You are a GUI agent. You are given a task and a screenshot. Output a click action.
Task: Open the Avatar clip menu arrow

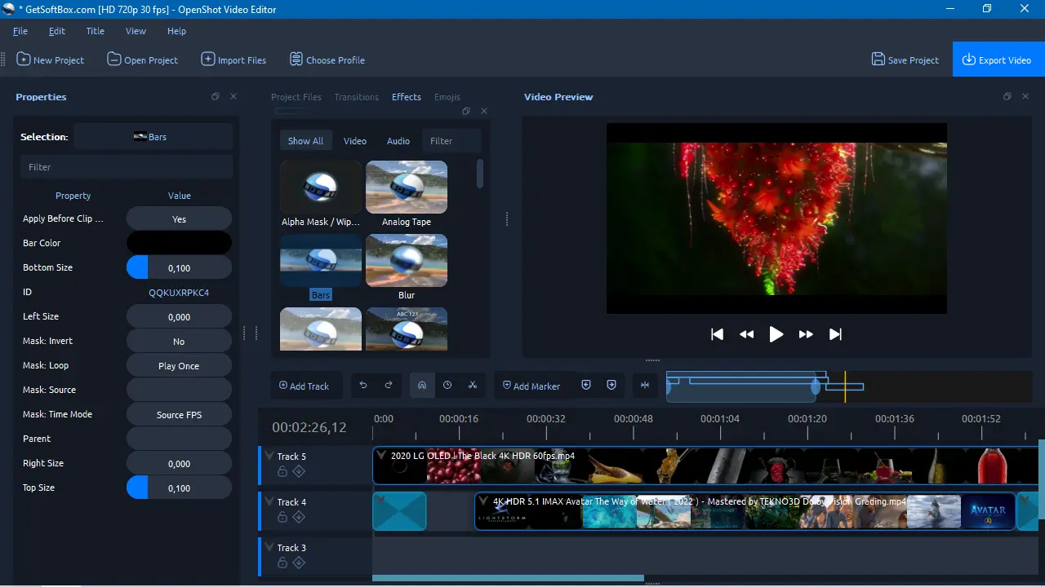click(484, 501)
